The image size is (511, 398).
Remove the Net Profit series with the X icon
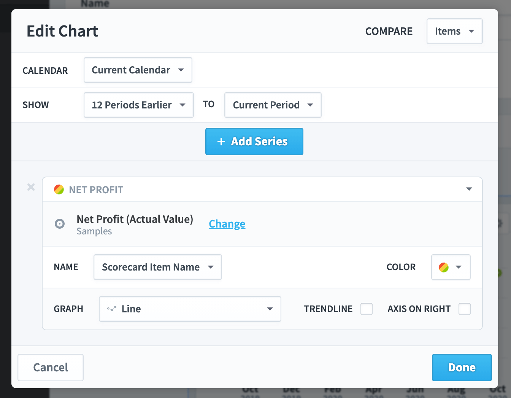pos(31,187)
